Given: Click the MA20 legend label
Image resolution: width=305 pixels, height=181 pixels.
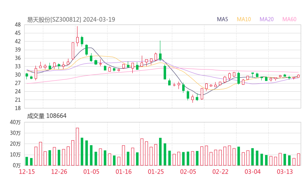Looking at the screenshot, I should point(267,19).
